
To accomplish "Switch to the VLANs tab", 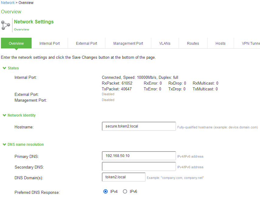I will pos(165,43).
